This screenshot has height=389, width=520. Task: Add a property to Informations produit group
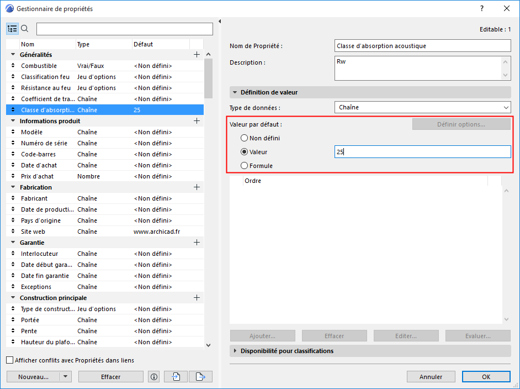click(x=197, y=121)
